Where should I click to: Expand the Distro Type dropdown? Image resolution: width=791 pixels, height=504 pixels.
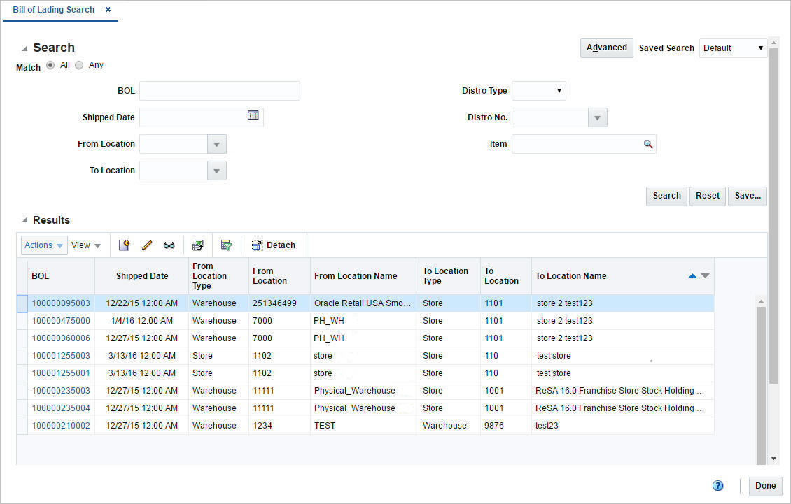559,90
